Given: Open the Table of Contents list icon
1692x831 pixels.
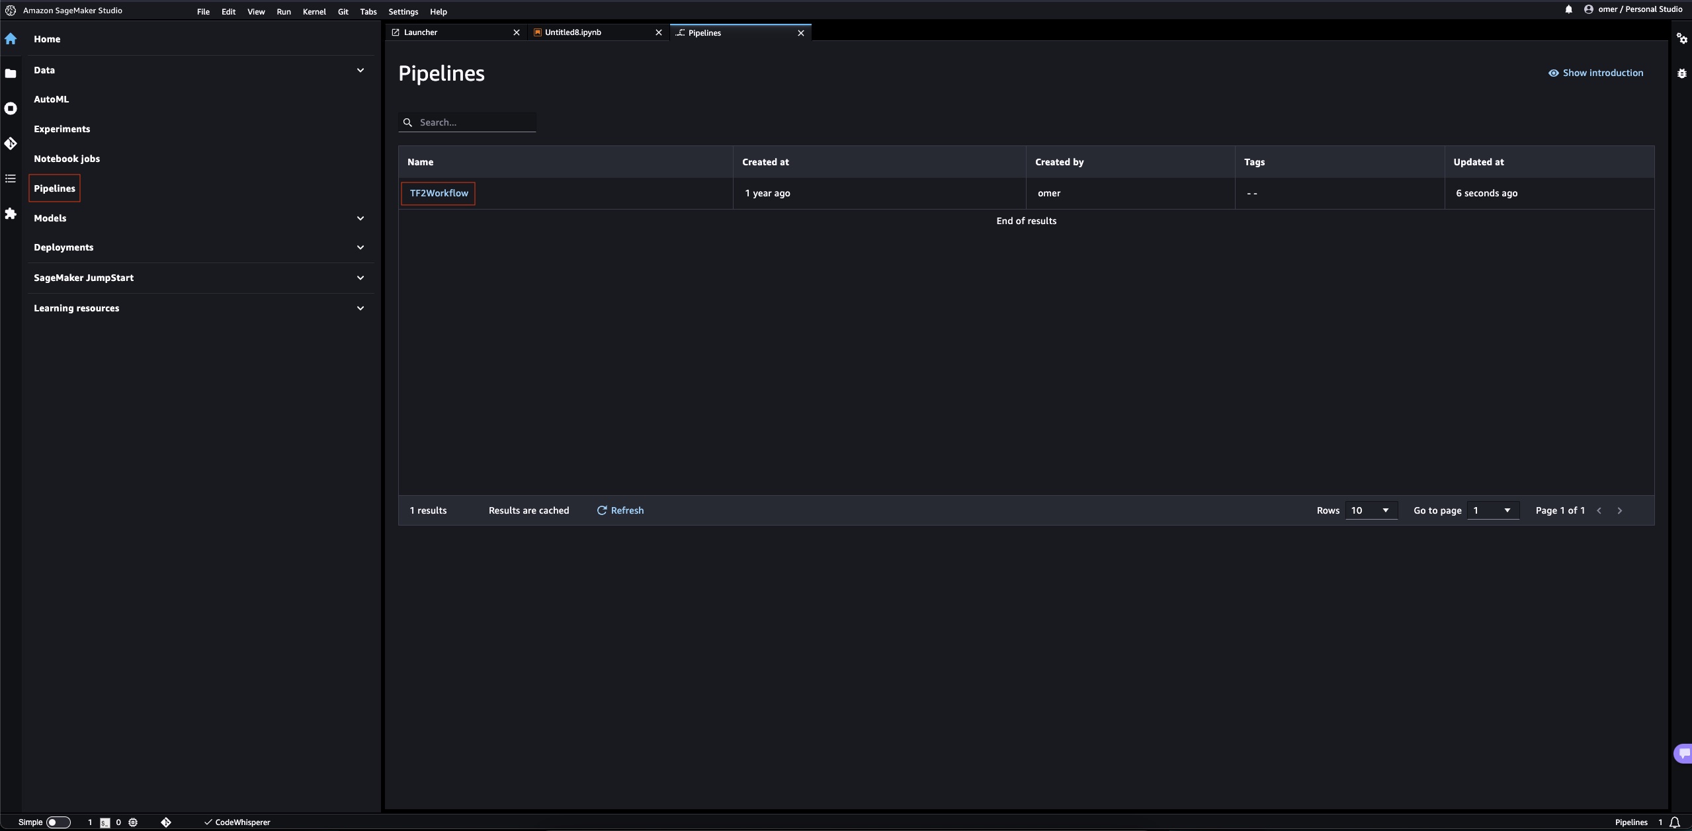Looking at the screenshot, I should tap(11, 178).
